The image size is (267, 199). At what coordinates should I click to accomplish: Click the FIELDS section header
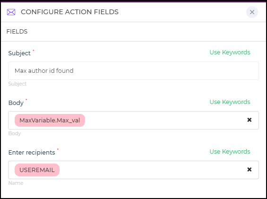[17, 32]
